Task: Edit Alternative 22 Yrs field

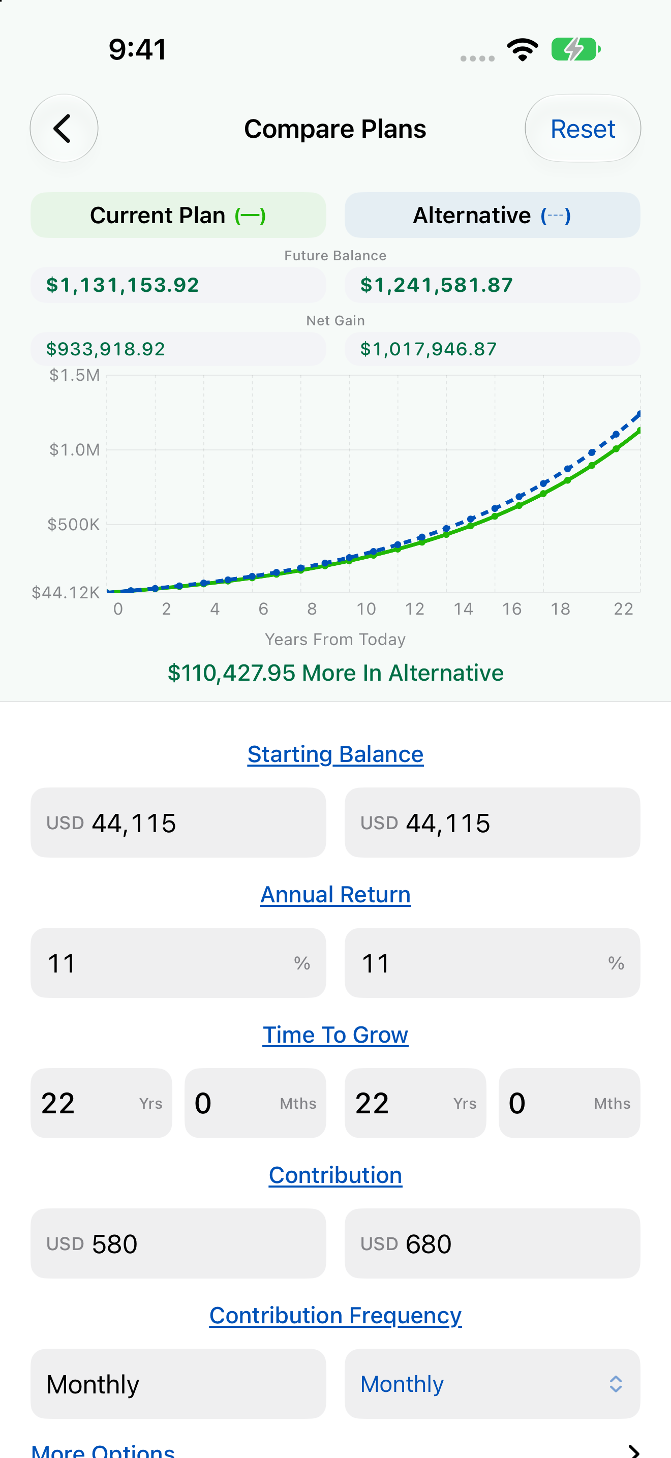Action: click(x=415, y=1103)
